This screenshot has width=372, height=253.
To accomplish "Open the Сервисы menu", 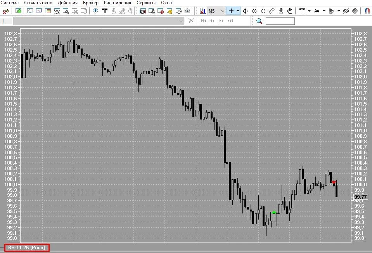I will click(146, 3).
